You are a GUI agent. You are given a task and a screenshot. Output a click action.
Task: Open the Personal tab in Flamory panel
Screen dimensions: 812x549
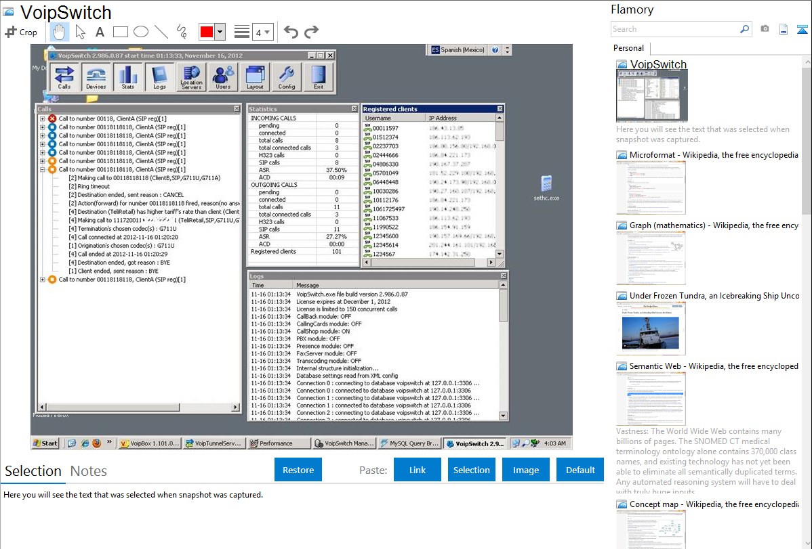pyautogui.click(x=628, y=48)
